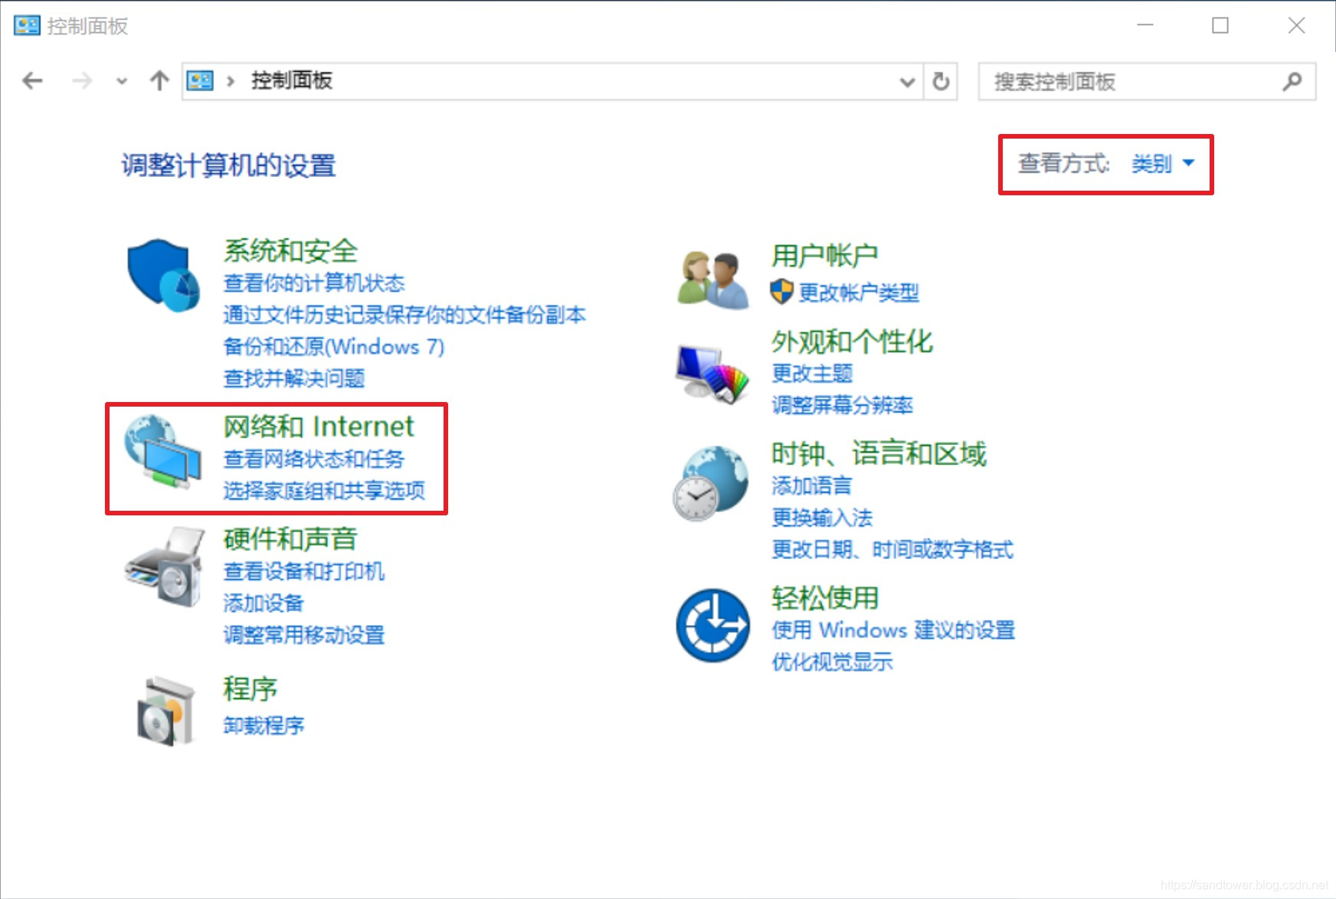Viewport: 1336px width, 899px height.
Task: Expand the recent locations chevron near back button
Action: coord(121,80)
